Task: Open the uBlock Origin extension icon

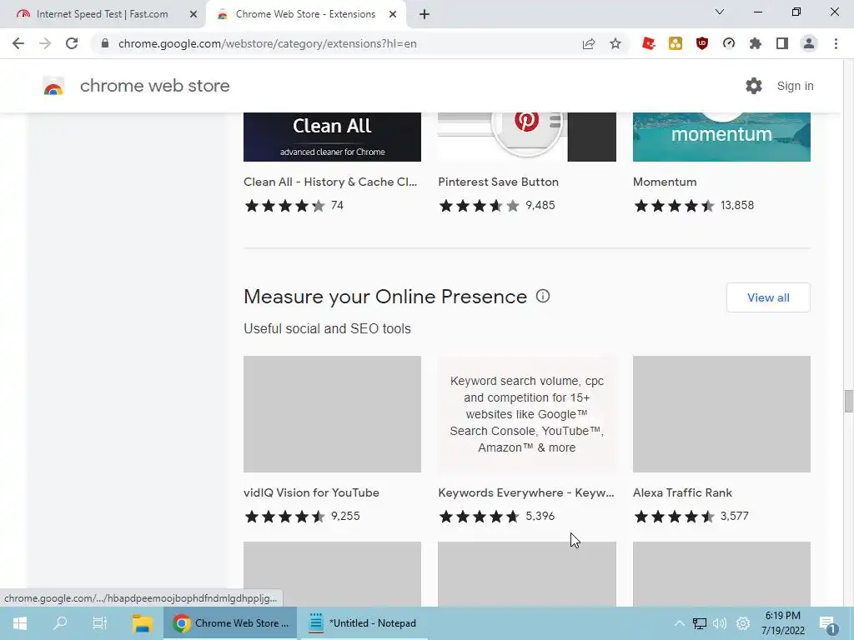Action: 702,43
